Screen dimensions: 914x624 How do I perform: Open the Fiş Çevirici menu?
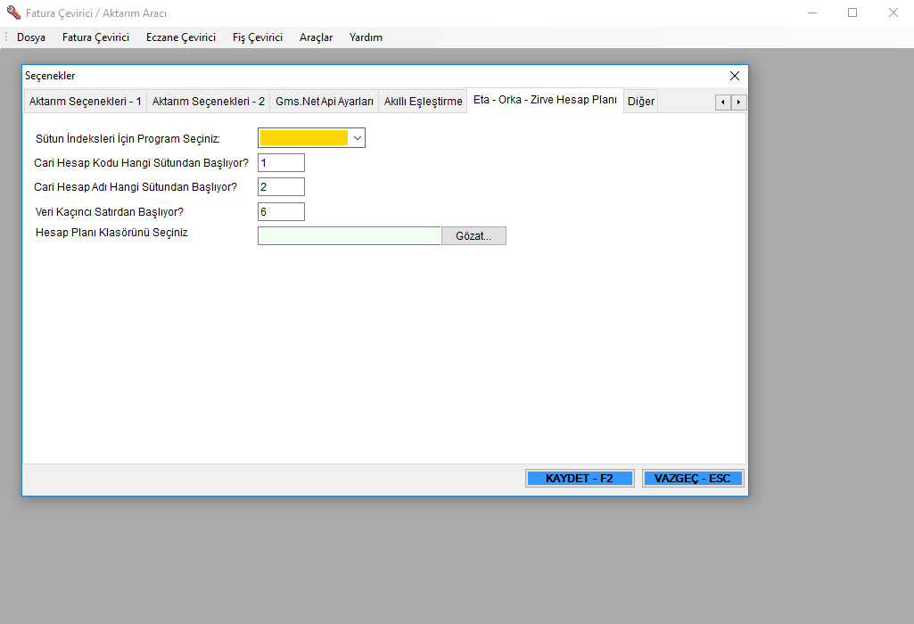(257, 37)
